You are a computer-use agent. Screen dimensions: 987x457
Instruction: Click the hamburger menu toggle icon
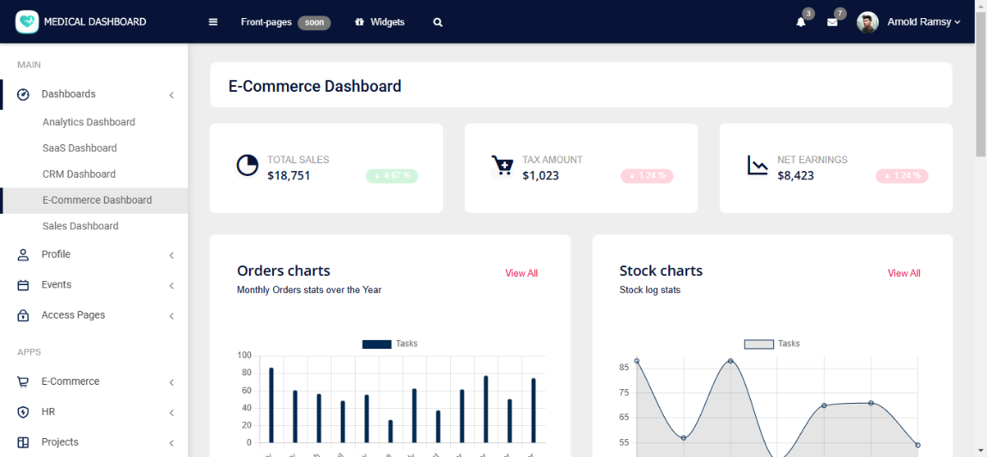coord(213,22)
